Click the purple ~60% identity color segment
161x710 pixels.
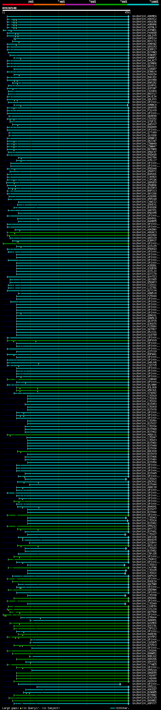81,5
